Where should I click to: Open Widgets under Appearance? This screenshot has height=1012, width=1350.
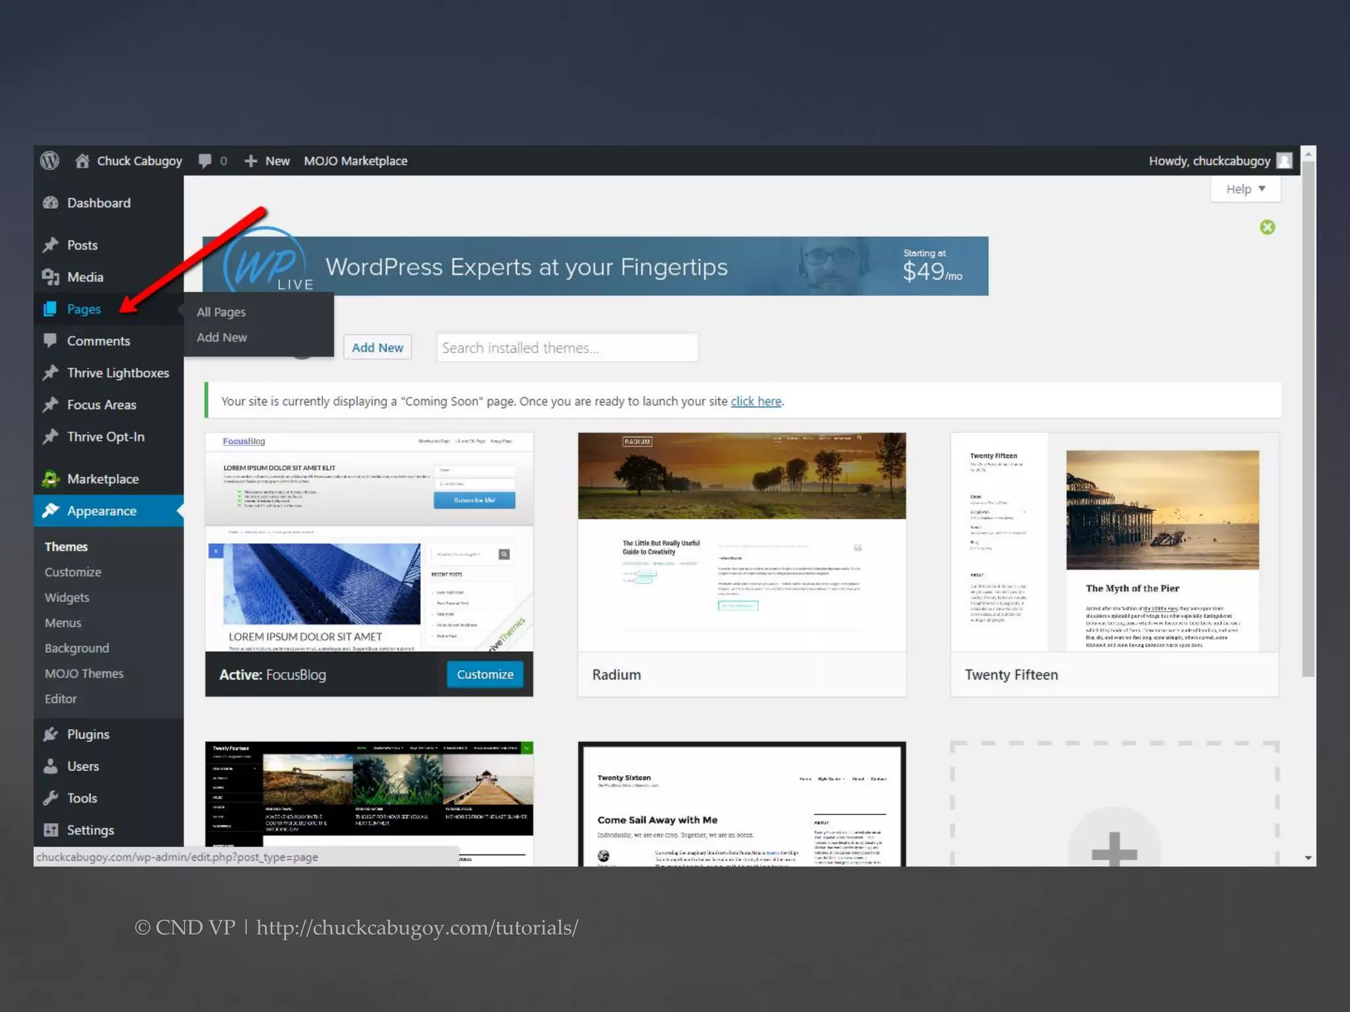(67, 598)
